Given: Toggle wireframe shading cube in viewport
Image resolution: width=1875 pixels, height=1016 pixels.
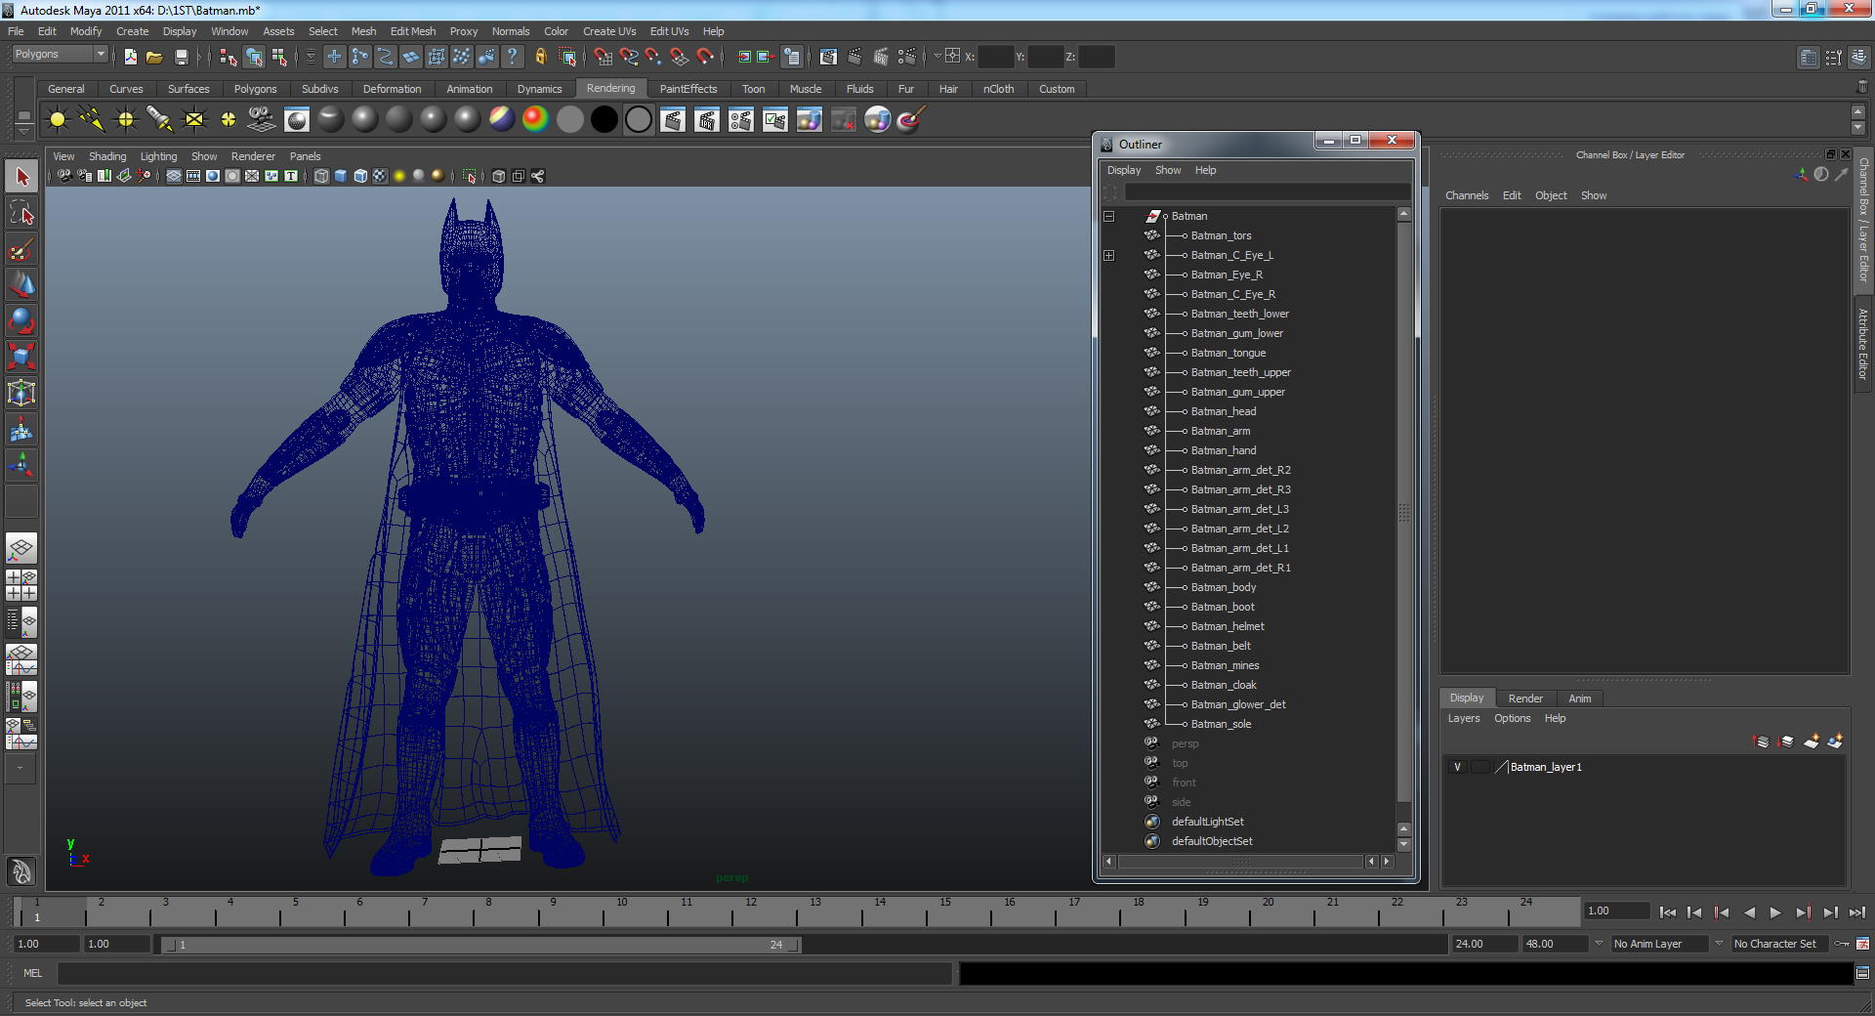Looking at the screenshot, I should point(321,176).
